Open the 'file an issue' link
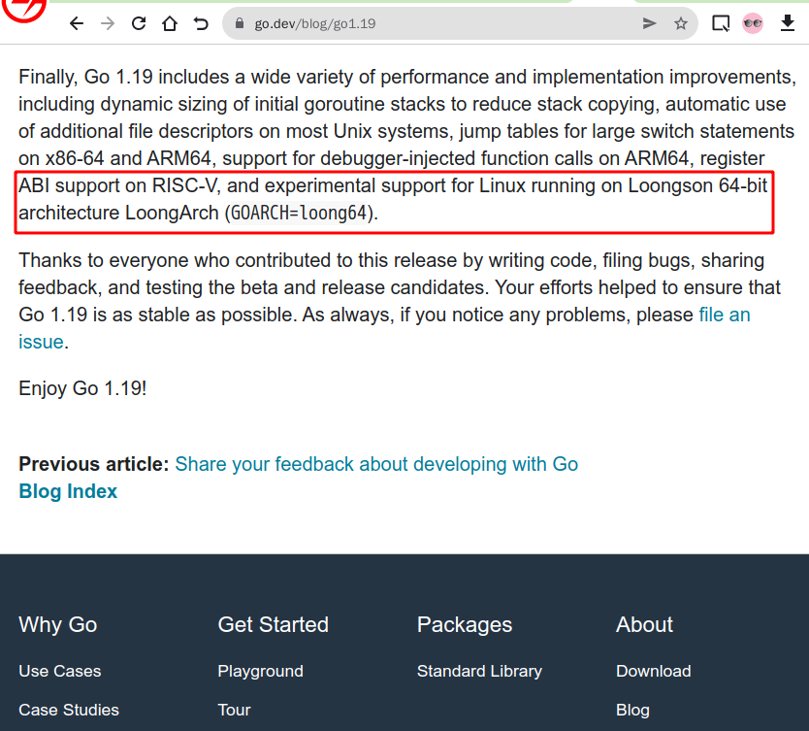The image size is (809, 731). 724,315
